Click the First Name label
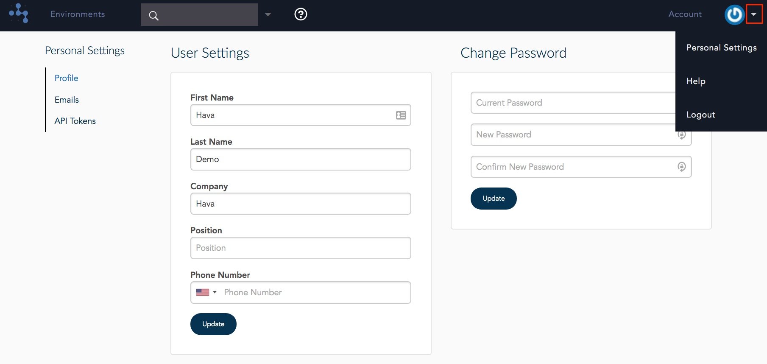Viewport: 767px width, 364px height. click(212, 98)
